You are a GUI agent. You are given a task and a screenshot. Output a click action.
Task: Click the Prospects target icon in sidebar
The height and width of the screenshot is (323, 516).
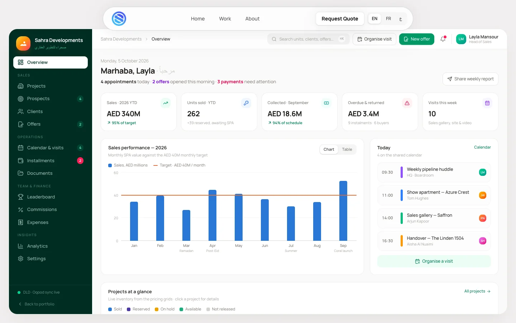21,99
